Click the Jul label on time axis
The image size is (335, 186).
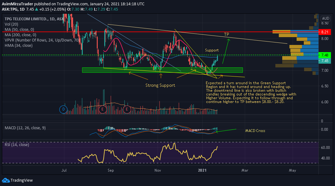click(64, 170)
